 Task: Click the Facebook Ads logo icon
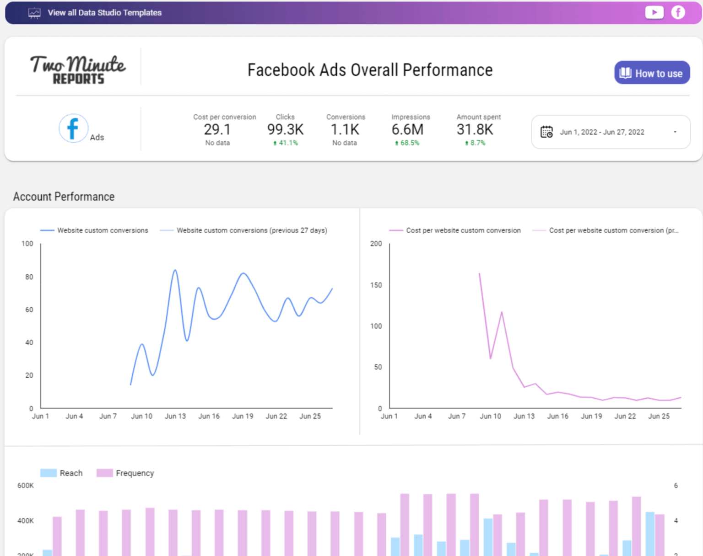click(x=73, y=128)
